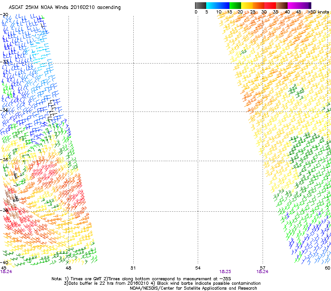
Task: Click the orange 25-30 knots legend swatch
Action: click(259, 5)
